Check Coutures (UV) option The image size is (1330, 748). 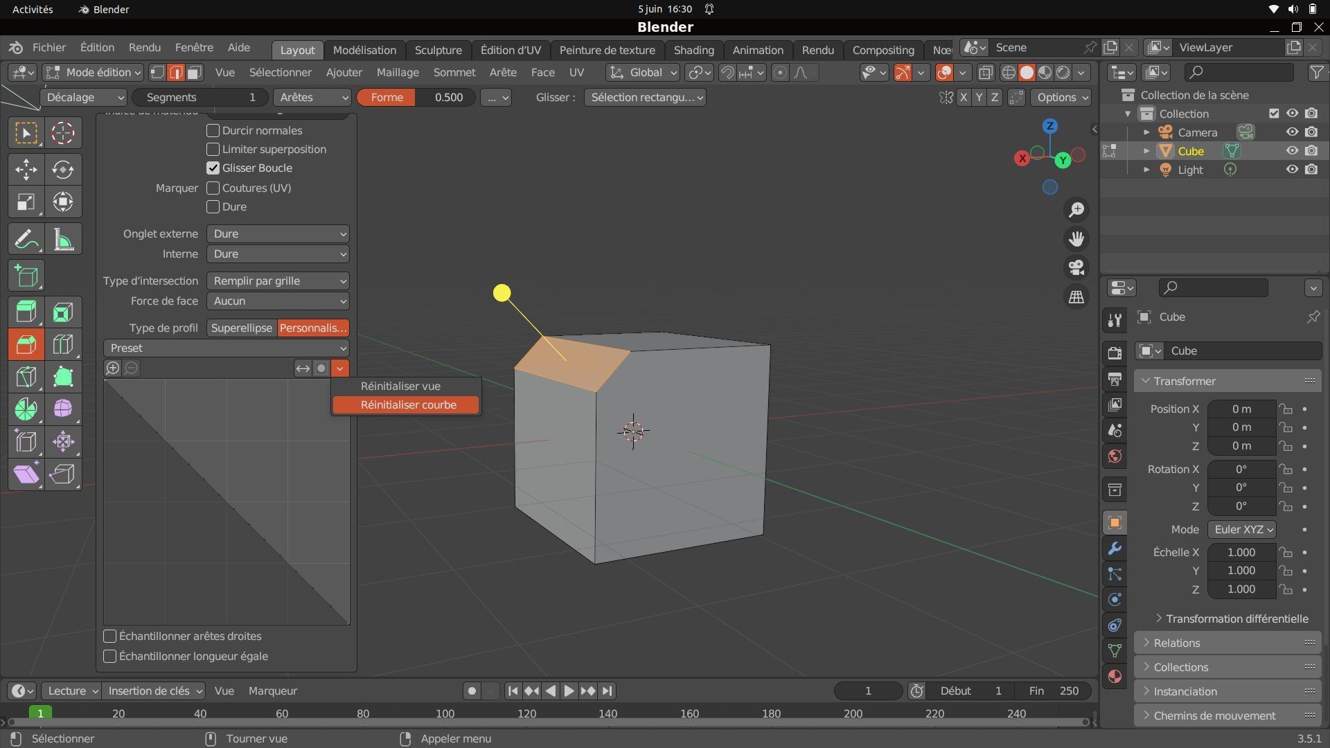pyautogui.click(x=213, y=188)
